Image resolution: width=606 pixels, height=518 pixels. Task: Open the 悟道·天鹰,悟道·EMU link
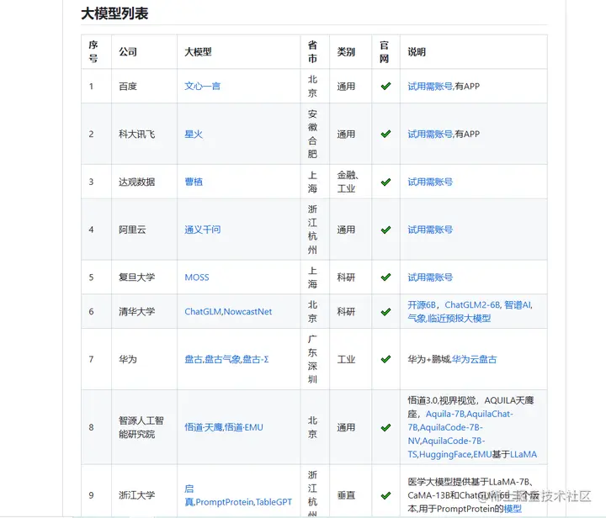click(x=223, y=427)
